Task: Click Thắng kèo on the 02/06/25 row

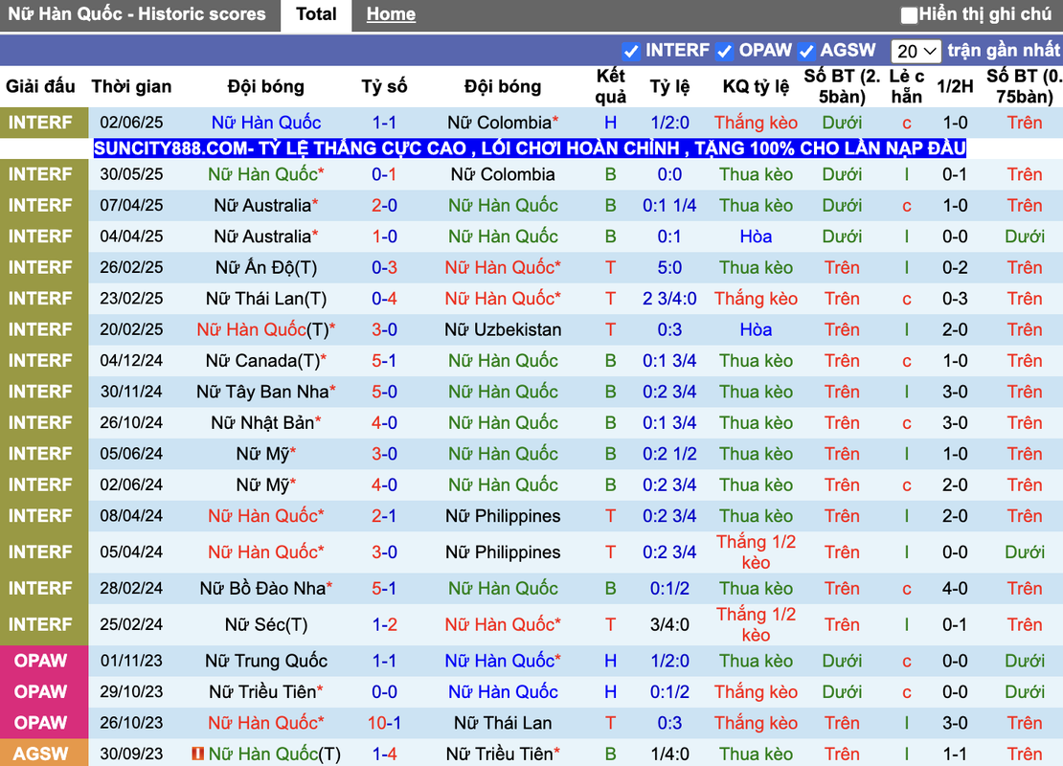Action: [756, 123]
